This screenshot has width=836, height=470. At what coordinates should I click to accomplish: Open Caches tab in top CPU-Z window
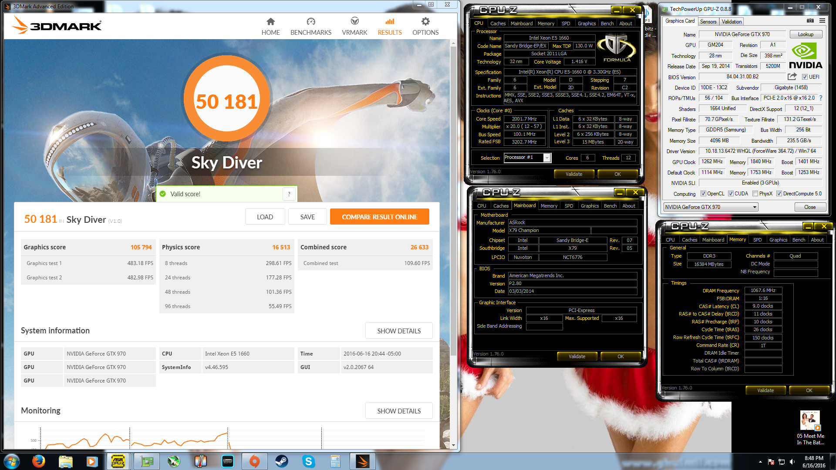point(498,23)
